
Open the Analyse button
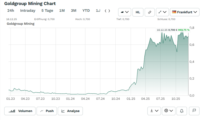(x=70, y=111)
